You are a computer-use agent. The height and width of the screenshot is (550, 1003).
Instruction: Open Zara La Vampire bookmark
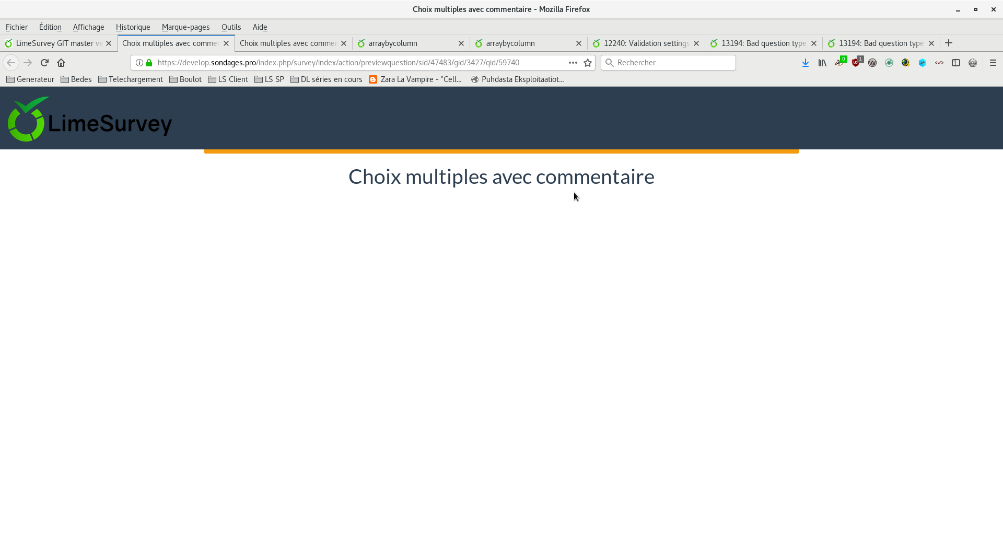tap(415, 79)
